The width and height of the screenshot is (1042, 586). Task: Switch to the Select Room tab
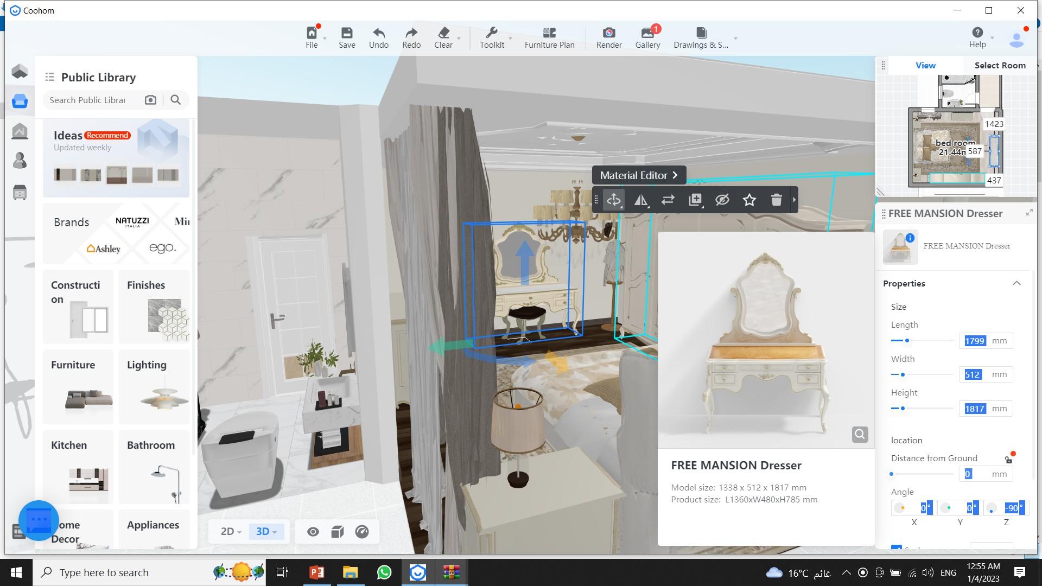coord(1000,65)
